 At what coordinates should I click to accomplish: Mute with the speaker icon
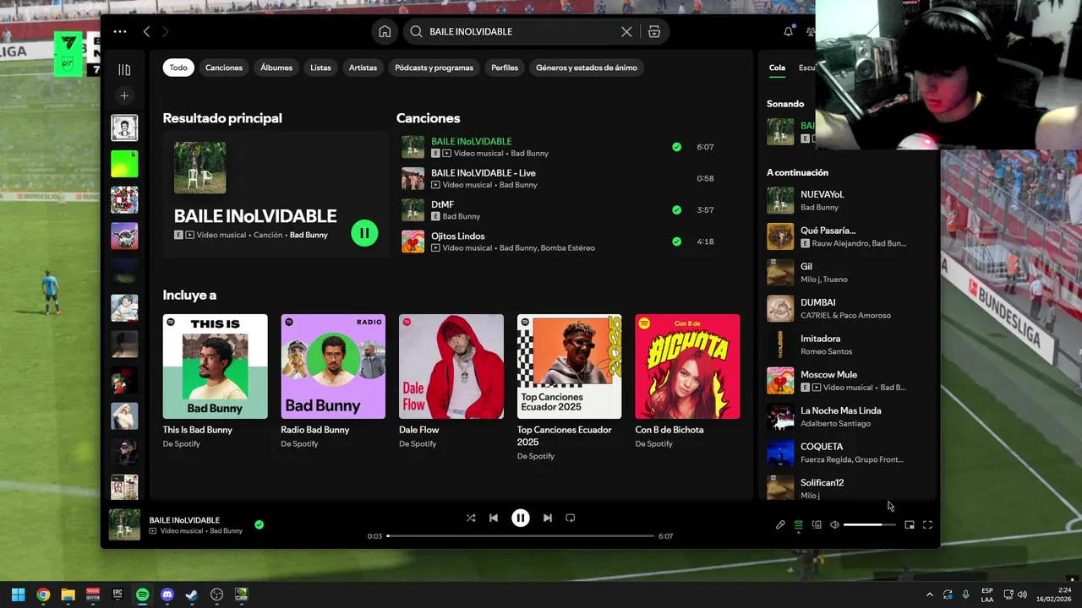pyautogui.click(x=834, y=524)
